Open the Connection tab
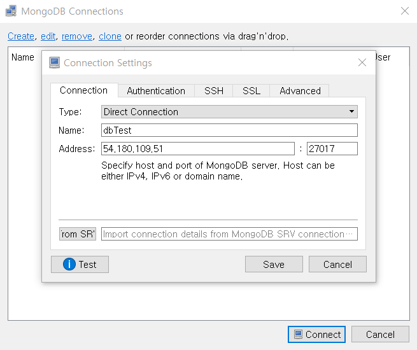 [84, 90]
